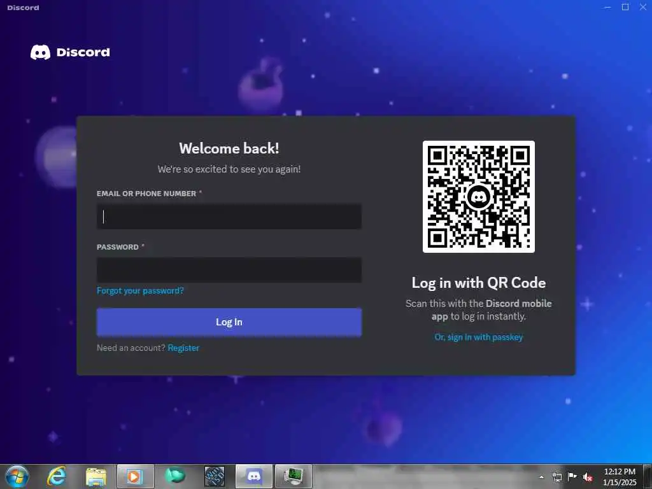Maximize the Discord window
The height and width of the screenshot is (489, 652).
click(625, 7)
